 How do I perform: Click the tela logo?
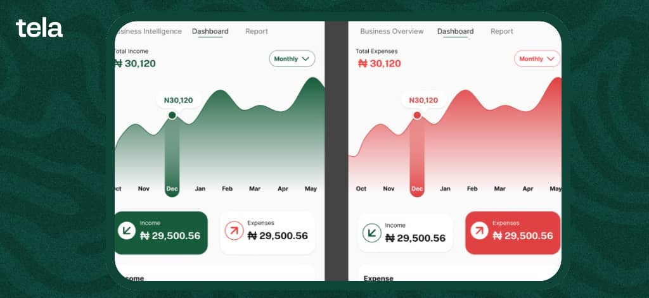pyautogui.click(x=39, y=28)
